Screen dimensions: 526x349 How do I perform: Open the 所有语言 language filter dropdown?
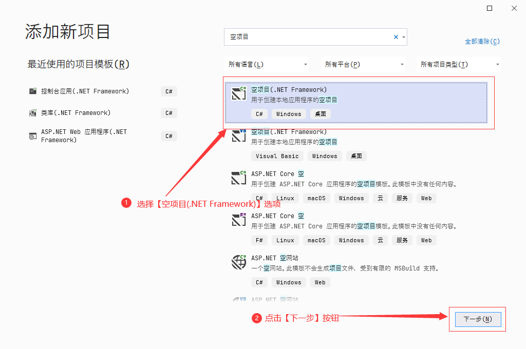[x=267, y=64]
